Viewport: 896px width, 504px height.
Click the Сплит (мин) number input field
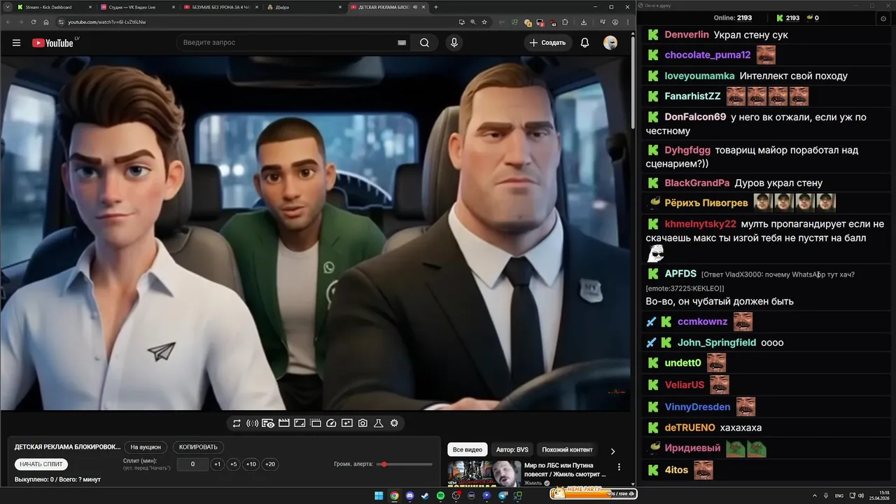pos(192,464)
